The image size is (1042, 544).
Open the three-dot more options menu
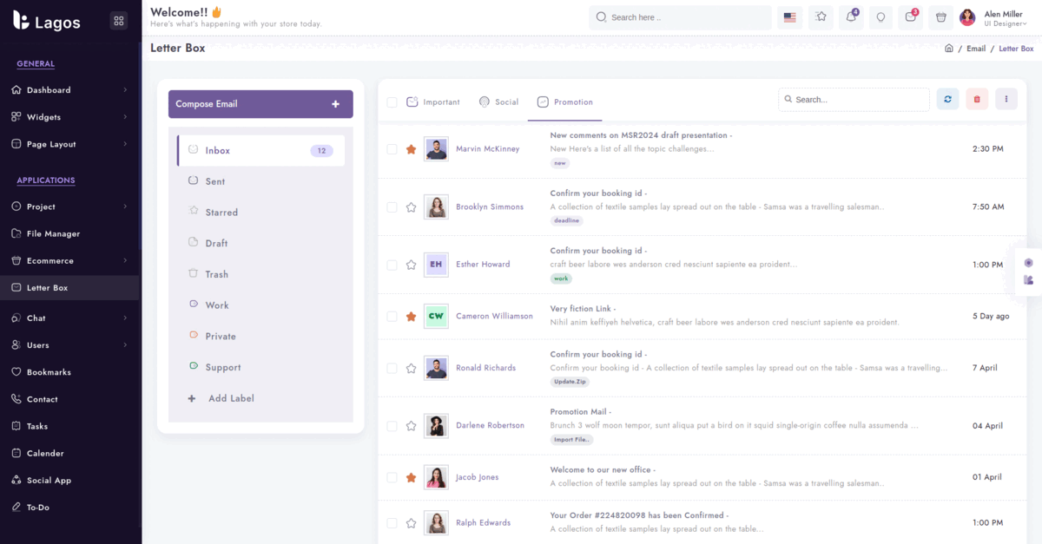1006,100
